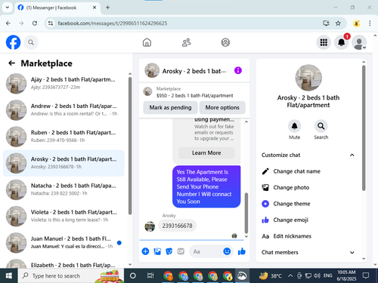Click the conversation list scrollbar

130,146
